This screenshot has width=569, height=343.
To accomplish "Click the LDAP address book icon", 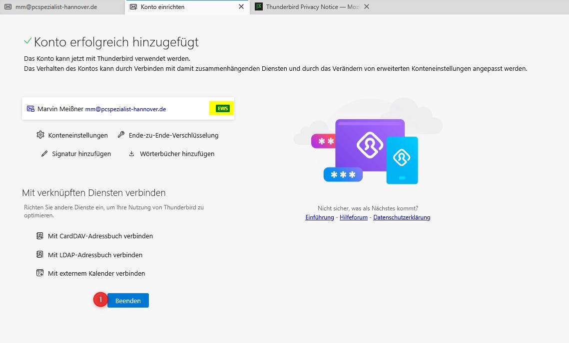I will coord(40,255).
